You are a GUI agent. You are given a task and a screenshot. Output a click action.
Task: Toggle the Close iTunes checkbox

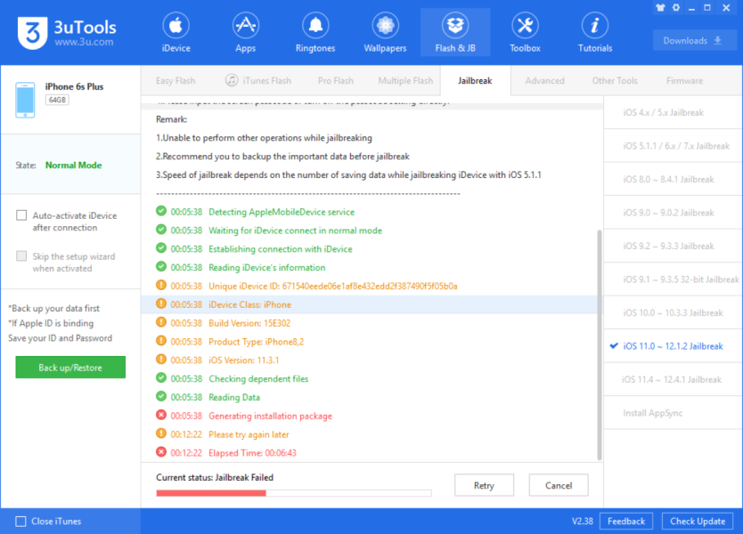click(21, 522)
